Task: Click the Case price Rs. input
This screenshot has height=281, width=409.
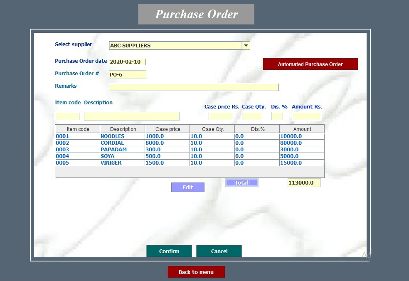Action: [x=221, y=116]
